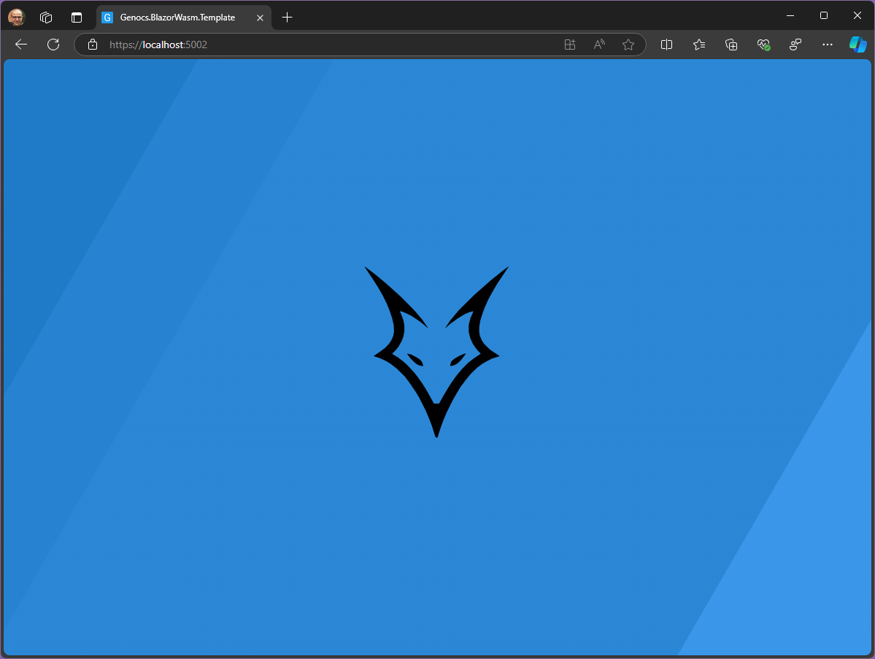This screenshot has height=659, width=875.
Task: Click the install app icon in address bar
Action: 570,45
